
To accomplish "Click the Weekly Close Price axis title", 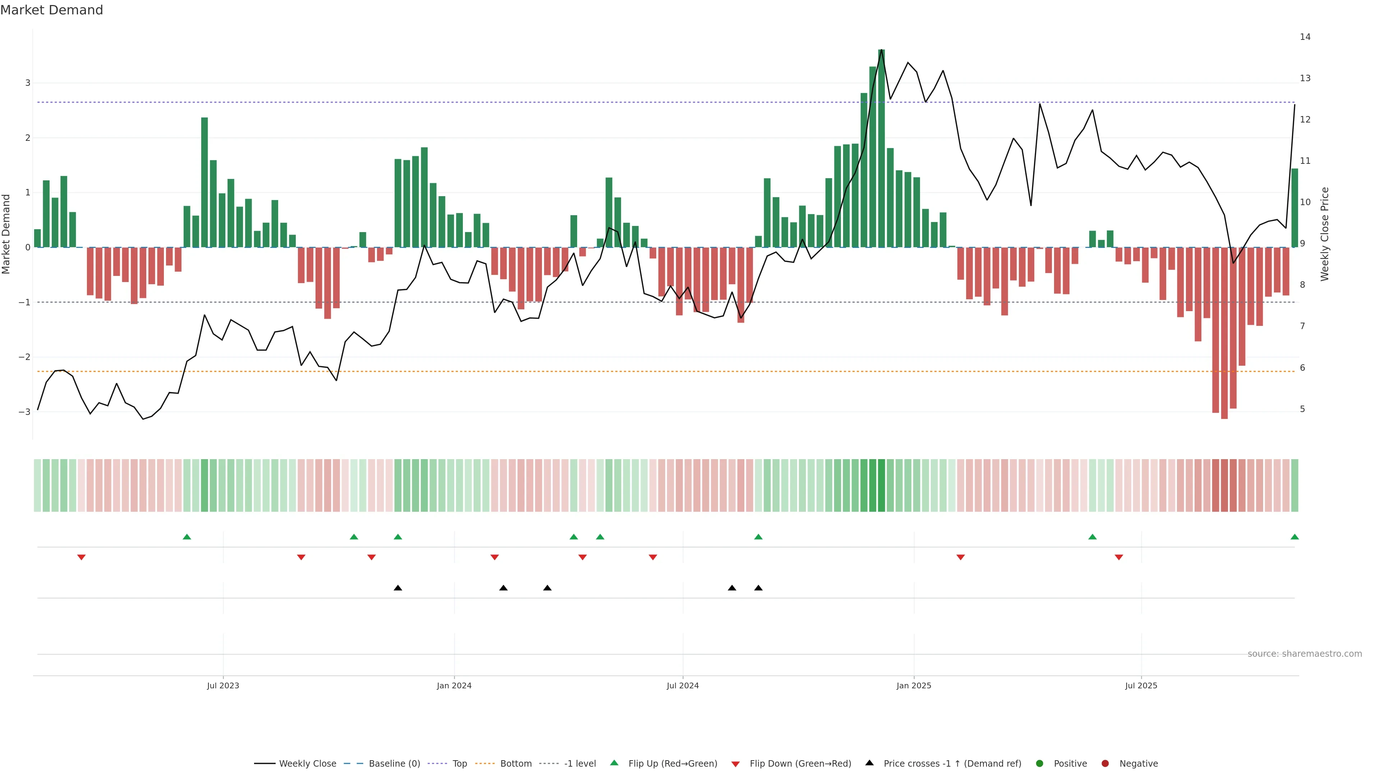I will coord(1325,234).
